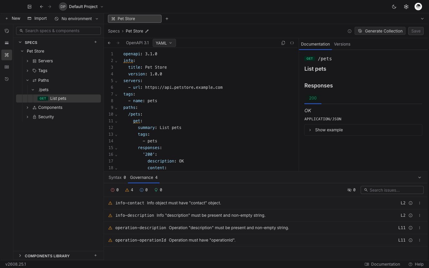The height and width of the screenshot is (268, 429).
Task: Expand the Security tree node
Action: [27, 117]
